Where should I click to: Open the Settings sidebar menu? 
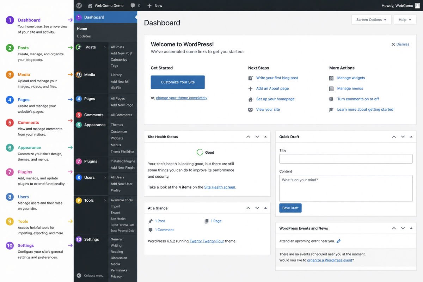tap(91, 239)
